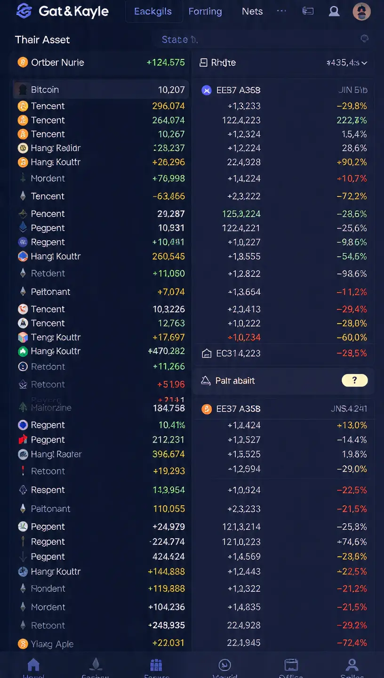Select the Tencent 296,074 coin icon
The width and height of the screenshot is (384, 678).
[x=23, y=106]
